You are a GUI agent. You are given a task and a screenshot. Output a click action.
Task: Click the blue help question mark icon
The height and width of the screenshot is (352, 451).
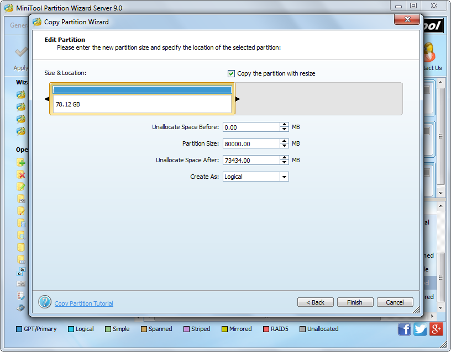tap(45, 302)
